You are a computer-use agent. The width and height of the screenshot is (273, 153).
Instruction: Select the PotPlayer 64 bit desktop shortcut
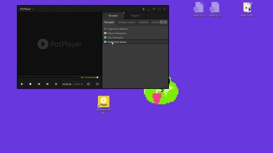pos(104,105)
